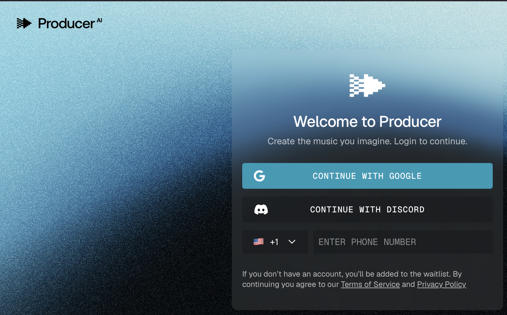Expand the country code chevron arrow
507x315 pixels.
pos(292,242)
